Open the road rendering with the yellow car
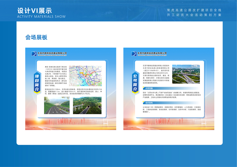The image size is (237, 167). coord(57,105)
